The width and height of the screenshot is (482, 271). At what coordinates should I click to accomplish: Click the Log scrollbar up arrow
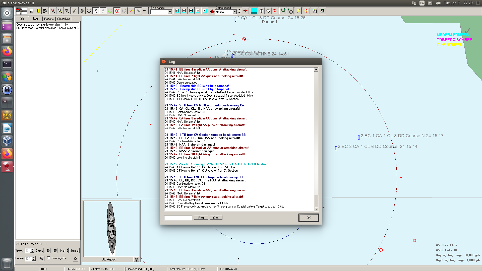(316, 70)
